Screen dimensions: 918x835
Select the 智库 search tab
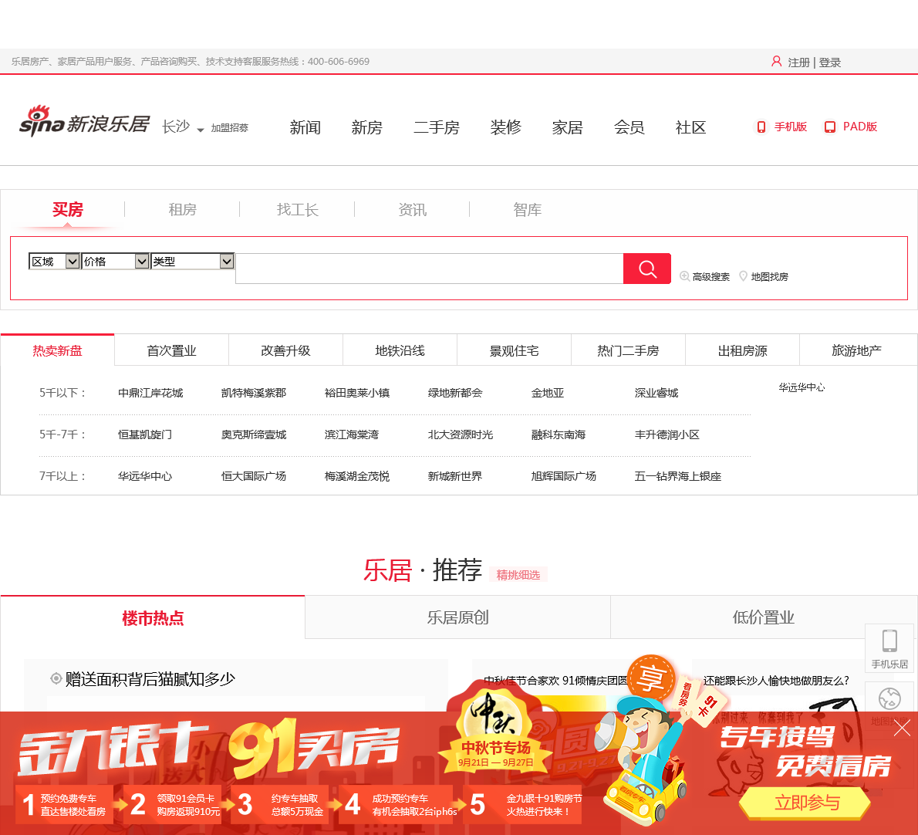[x=528, y=210]
